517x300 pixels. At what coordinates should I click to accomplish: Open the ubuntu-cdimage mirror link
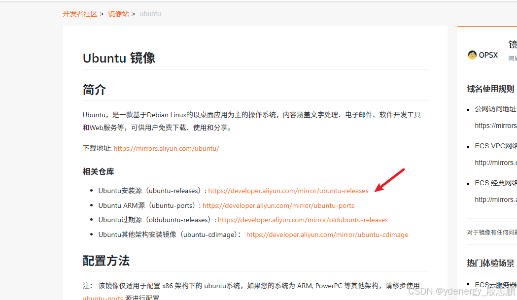click(x=327, y=234)
